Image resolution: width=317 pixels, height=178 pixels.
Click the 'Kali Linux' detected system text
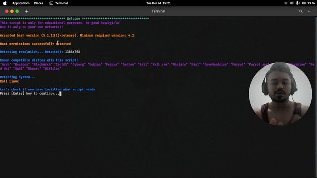click(9, 81)
